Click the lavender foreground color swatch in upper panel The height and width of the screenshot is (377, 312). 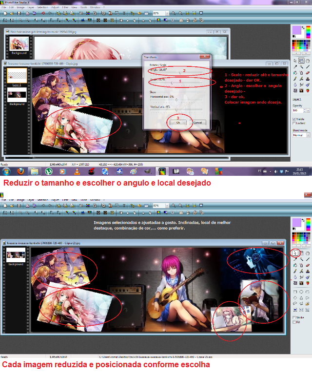[x=296, y=31]
